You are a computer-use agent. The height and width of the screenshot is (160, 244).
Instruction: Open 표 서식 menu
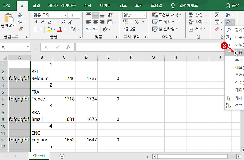click(x=163, y=22)
